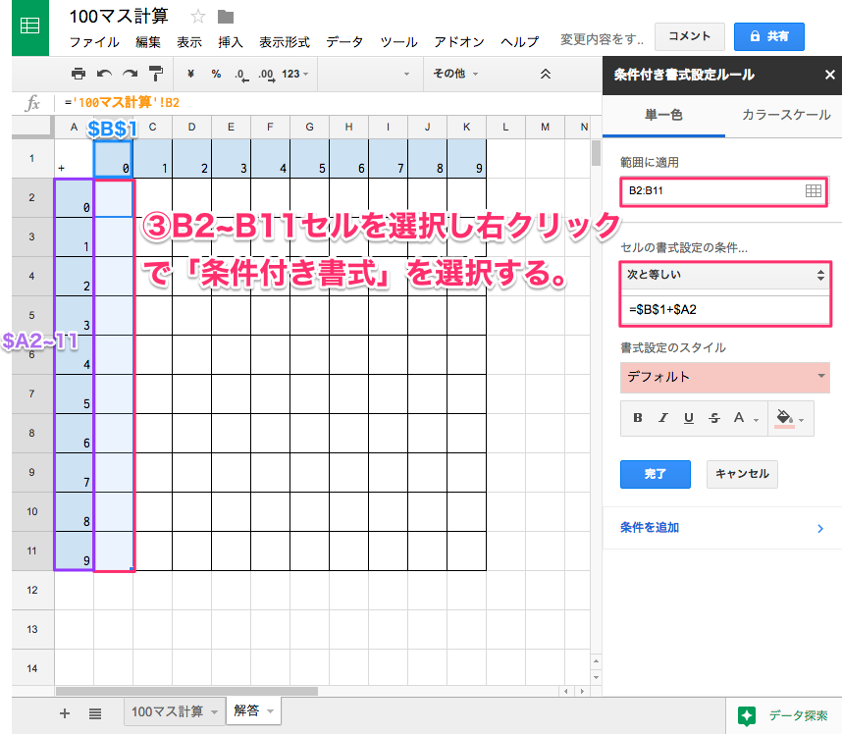The height and width of the screenshot is (734, 842).
Task: Format as percent
Action: point(216,74)
